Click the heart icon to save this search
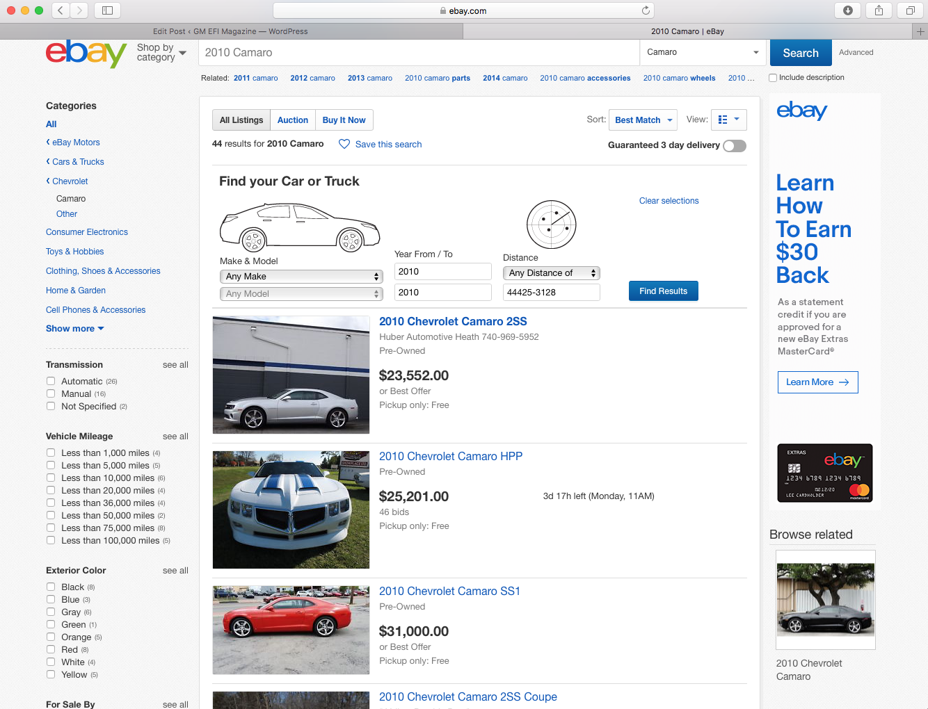This screenshot has width=928, height=709. (x=344, y=144)
